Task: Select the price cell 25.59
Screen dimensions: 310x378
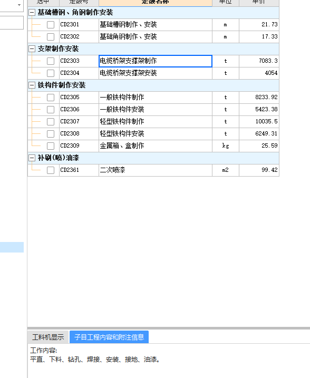Action: [259, 146]
